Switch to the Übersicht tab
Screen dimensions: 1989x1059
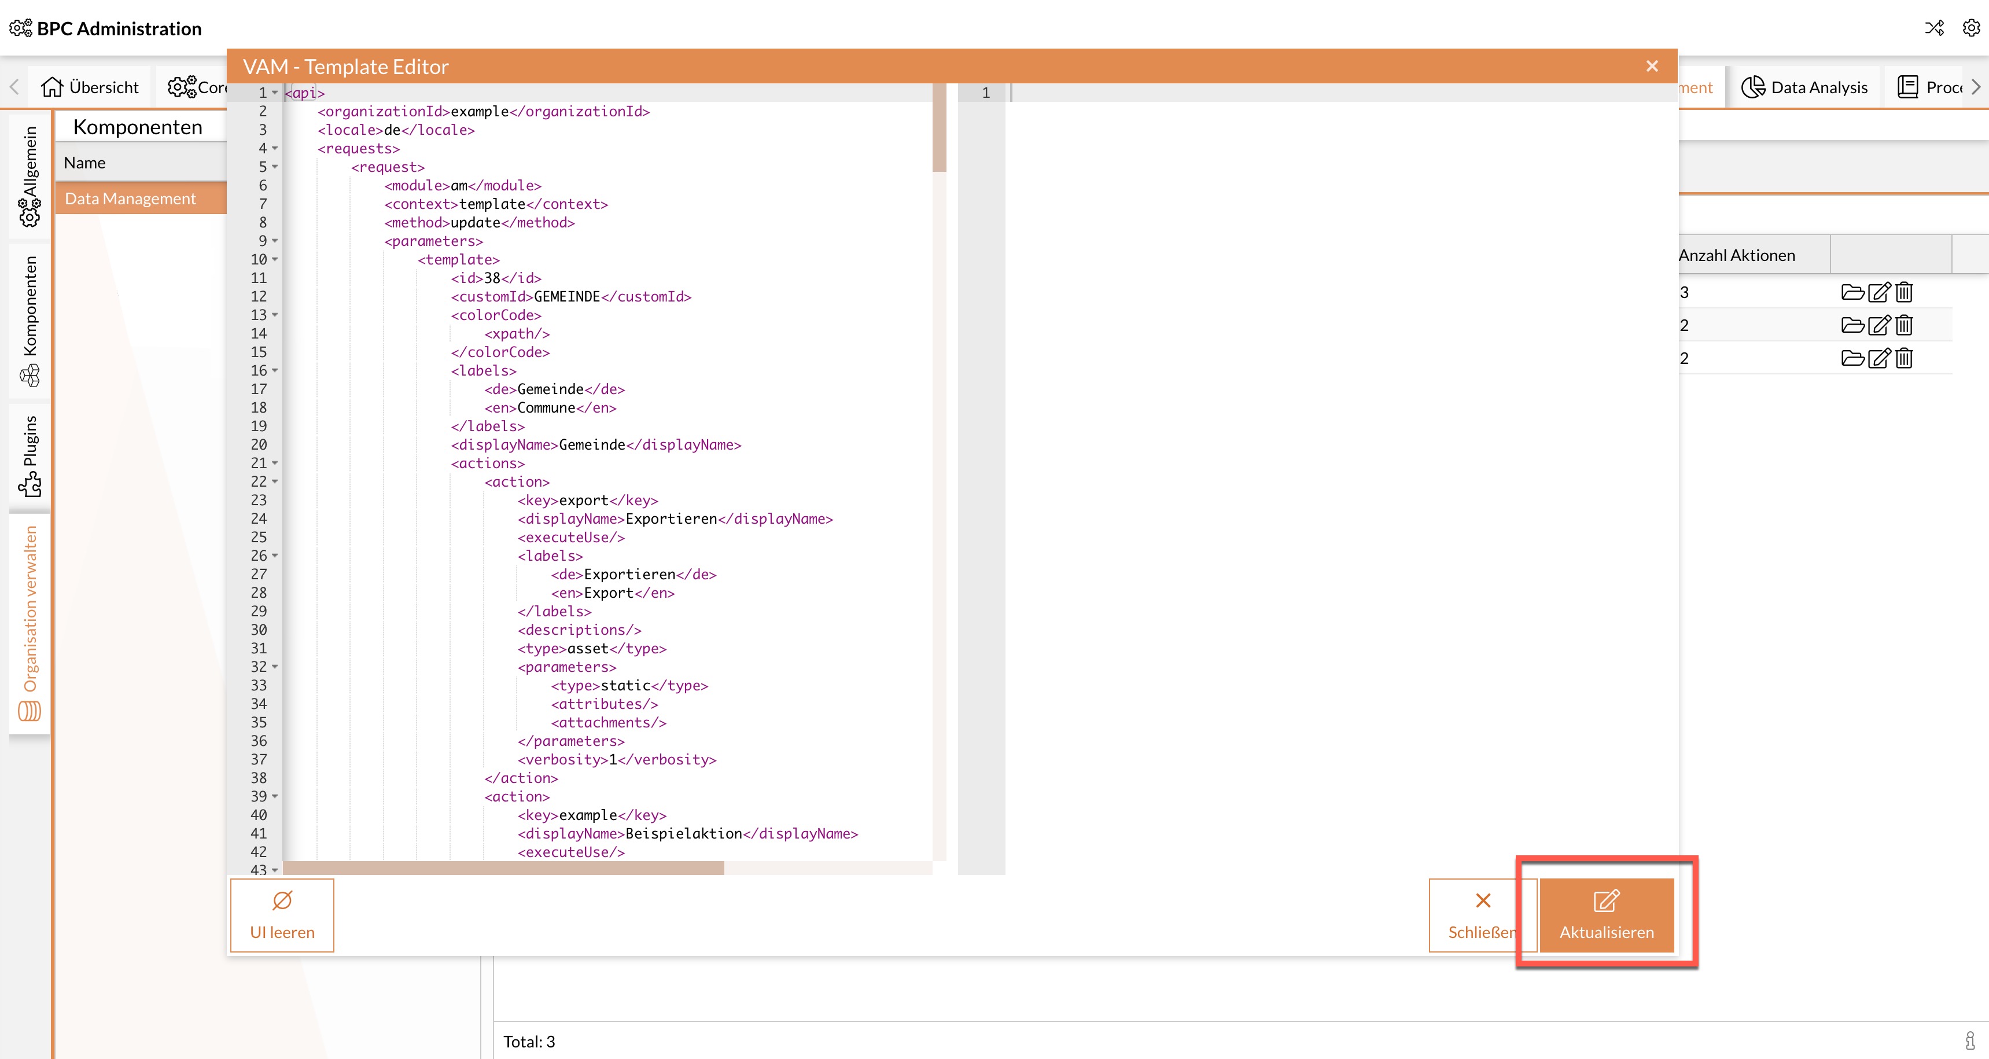pos(90,86)
